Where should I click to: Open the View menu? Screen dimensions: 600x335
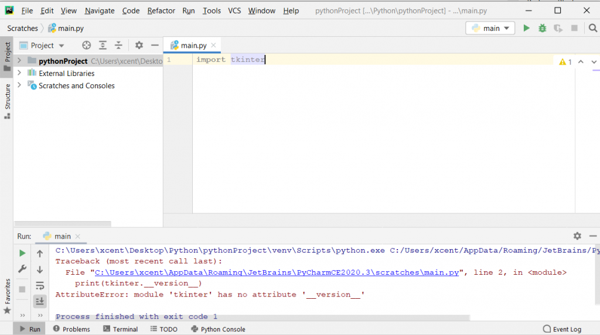[x=69, y=11]
